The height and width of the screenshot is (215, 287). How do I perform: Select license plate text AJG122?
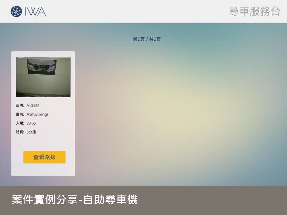click(33, 105)
